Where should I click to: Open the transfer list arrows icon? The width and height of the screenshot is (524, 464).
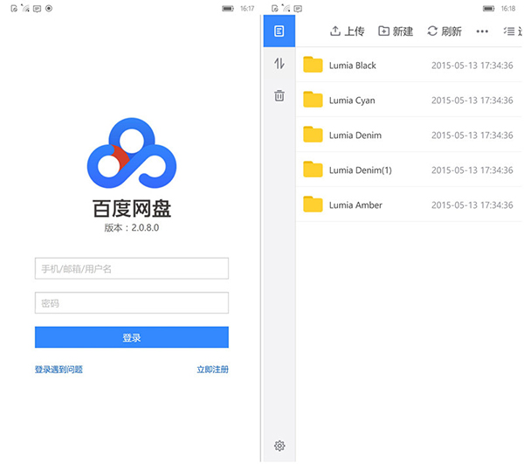(279, 64)
